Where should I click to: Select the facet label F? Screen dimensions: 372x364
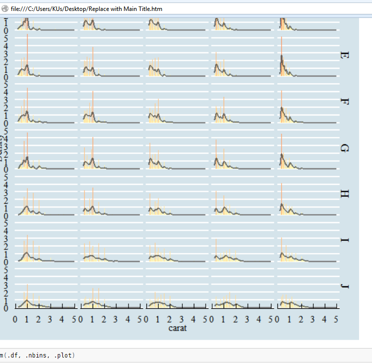[x=344, y=102]
